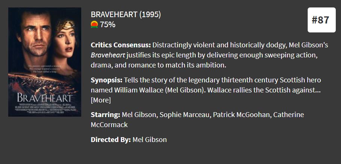Open the BRAVEHEART (1995) title link
The height and width of the screenshot is (164, 341).
pos(126,15)
